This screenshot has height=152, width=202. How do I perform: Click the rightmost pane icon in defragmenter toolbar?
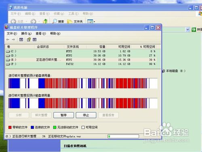35,40
